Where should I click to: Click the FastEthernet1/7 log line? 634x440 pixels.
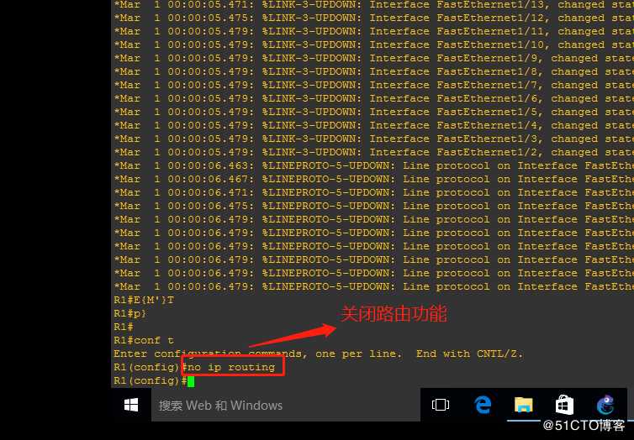pyautogui.click(x=373, y=85)
